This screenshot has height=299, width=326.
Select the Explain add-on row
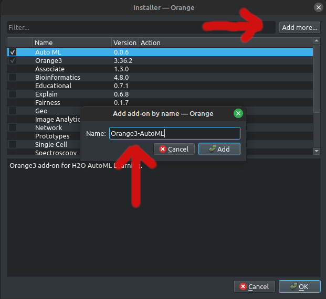(160, 94)
